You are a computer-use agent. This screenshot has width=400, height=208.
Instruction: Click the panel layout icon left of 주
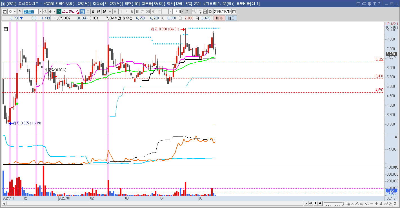click(x=5, y=12)
